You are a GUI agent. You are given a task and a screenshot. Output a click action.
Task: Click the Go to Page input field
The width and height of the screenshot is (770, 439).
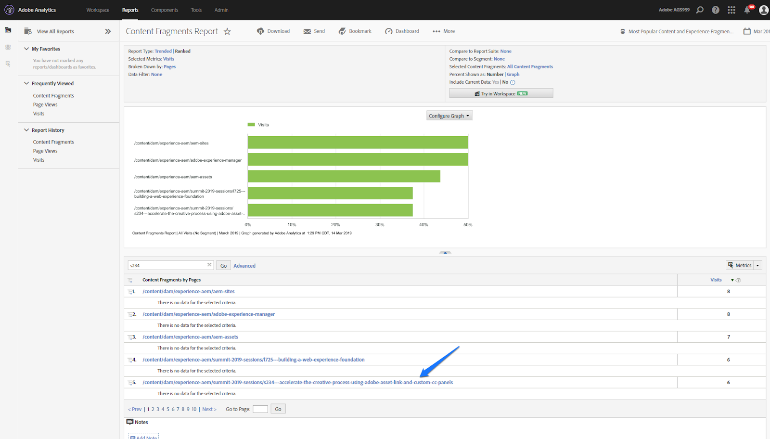pyautogui.click(x=260, y=409)
